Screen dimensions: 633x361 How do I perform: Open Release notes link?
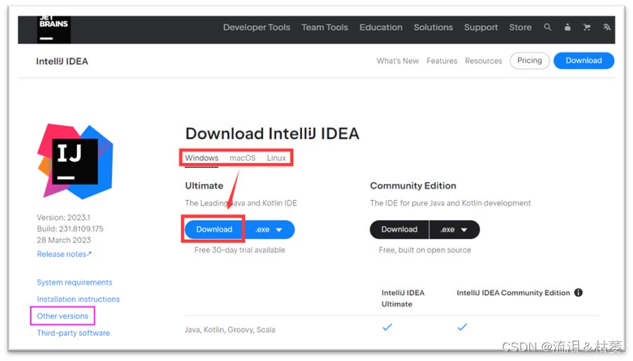tap(64, 254)
